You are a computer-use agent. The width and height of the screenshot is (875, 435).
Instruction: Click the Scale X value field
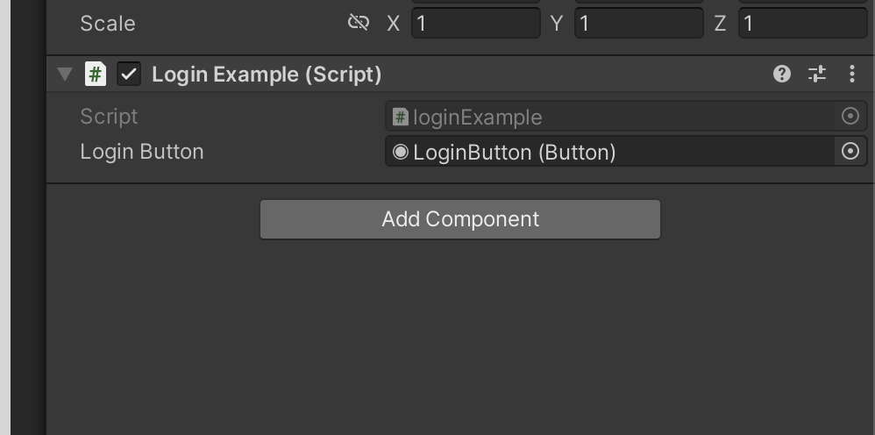(x=476, y=23)
